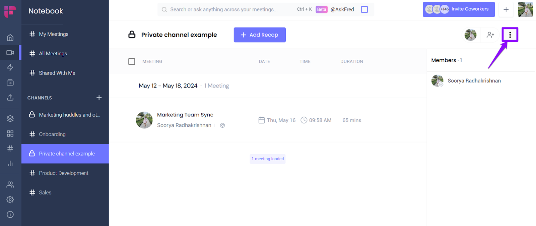Click the add member icon

click(x=490, y=35)
